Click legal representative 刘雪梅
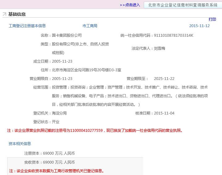 [160, 48]
